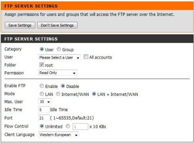
Task: Choose Internet/WAN mode radio button
Action: point(58,94)
